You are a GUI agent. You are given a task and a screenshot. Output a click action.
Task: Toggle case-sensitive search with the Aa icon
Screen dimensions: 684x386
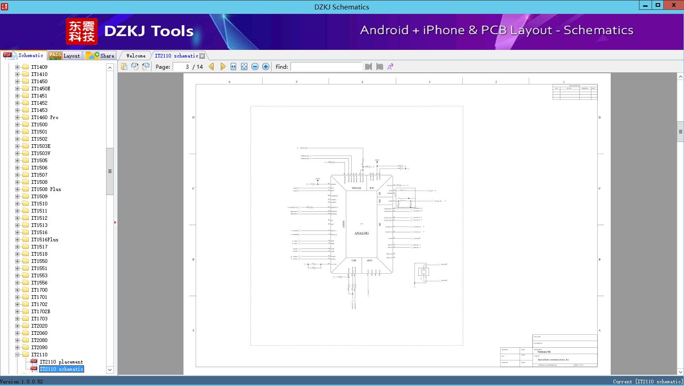pyautogui.click(x=390, y=66)
